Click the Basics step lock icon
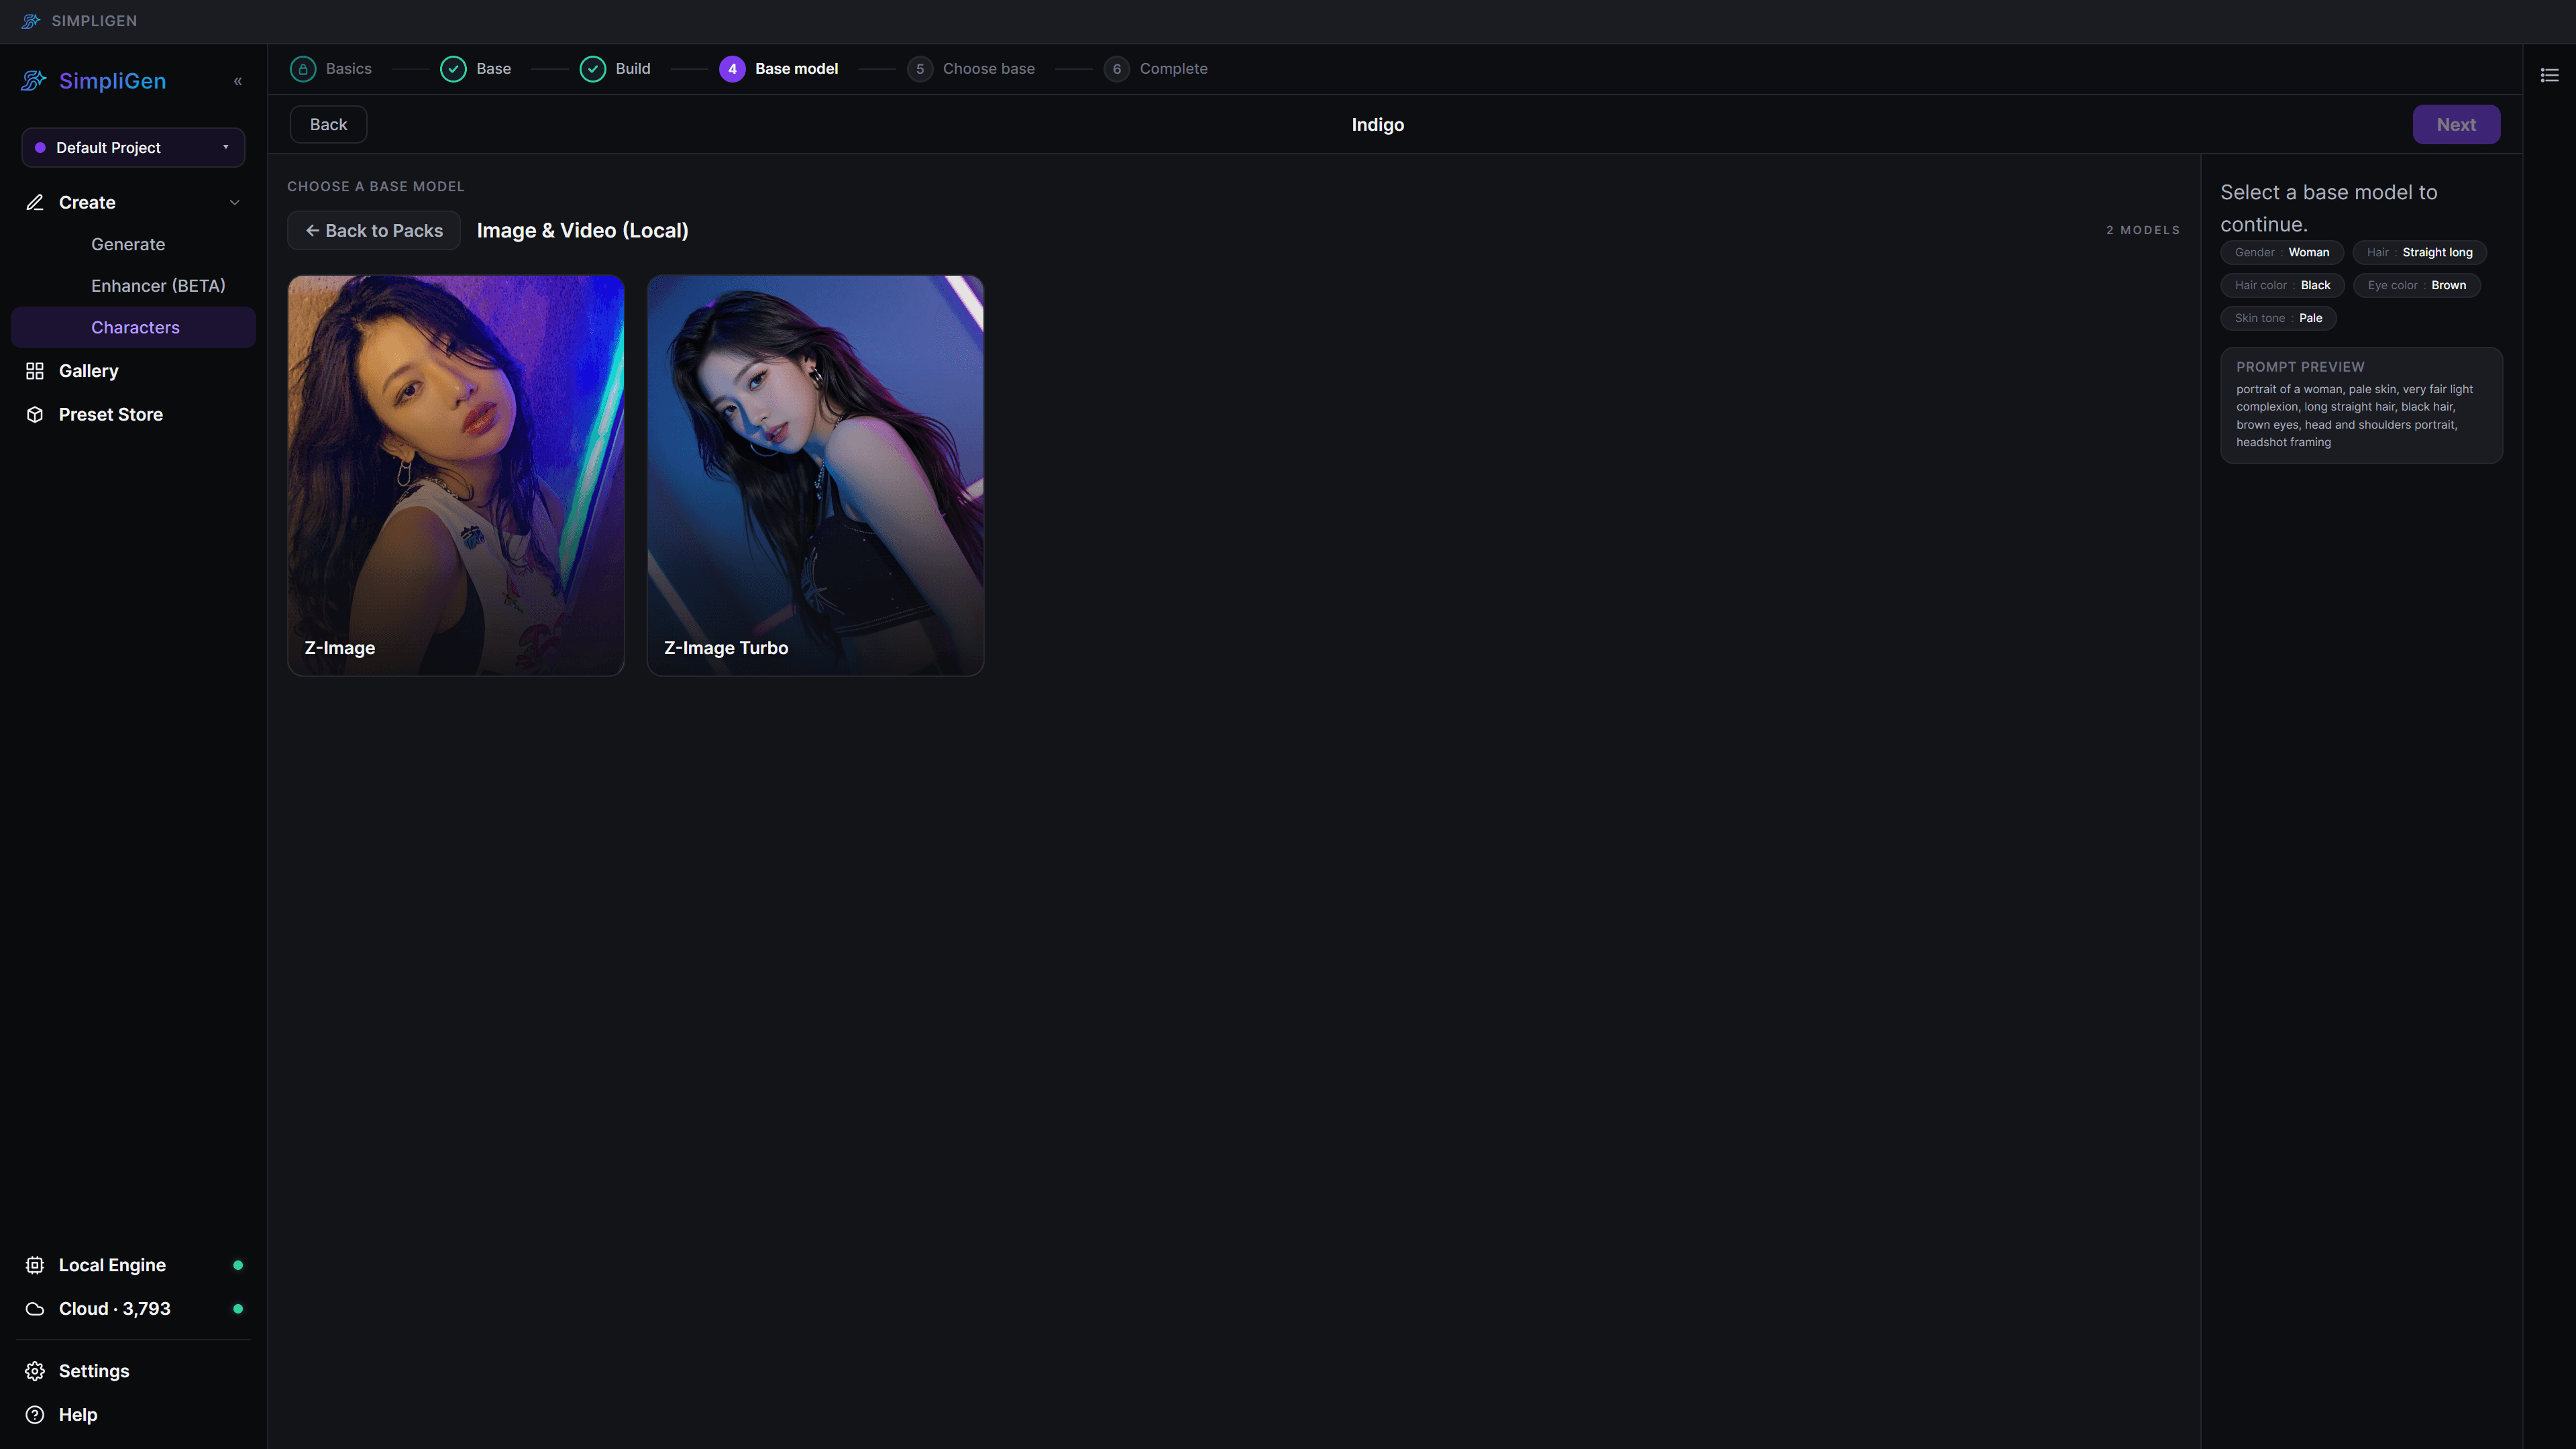 coord(303,69)
